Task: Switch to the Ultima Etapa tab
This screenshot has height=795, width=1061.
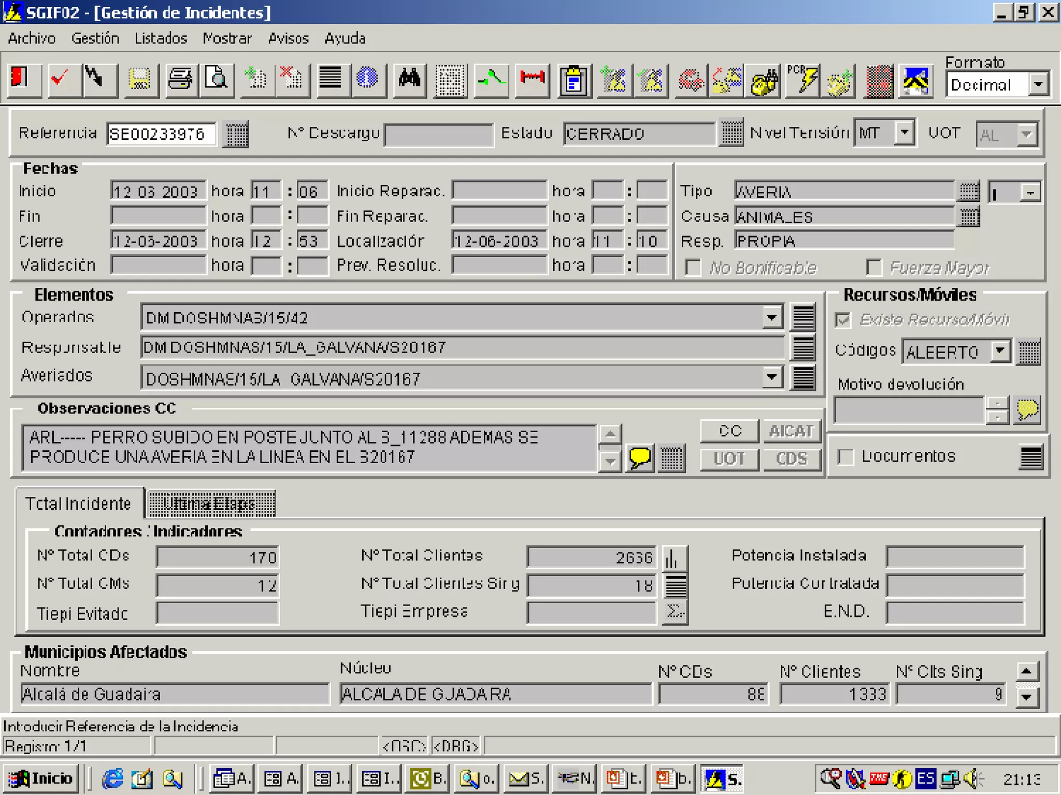Action: pyautogui.click(x=211, y=504)
